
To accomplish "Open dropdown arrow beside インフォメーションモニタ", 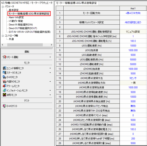I will pyautogui.click(x=50, y=90).
